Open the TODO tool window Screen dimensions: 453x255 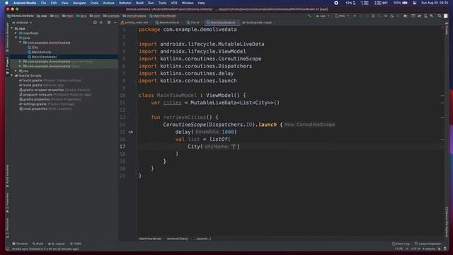click(x=76, y=244)
